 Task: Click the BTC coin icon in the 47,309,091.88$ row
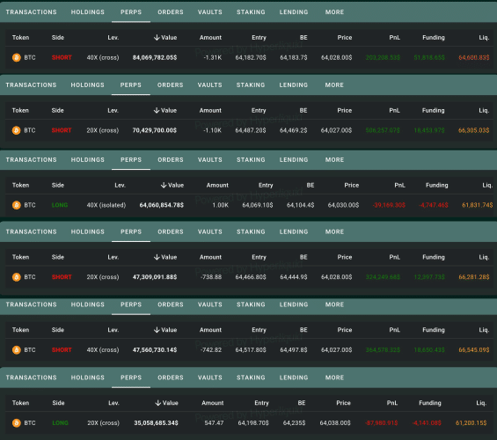17,277
